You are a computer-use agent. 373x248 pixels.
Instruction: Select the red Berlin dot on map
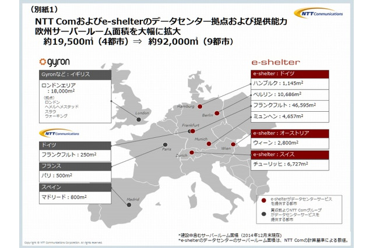(x=217, y=114)
